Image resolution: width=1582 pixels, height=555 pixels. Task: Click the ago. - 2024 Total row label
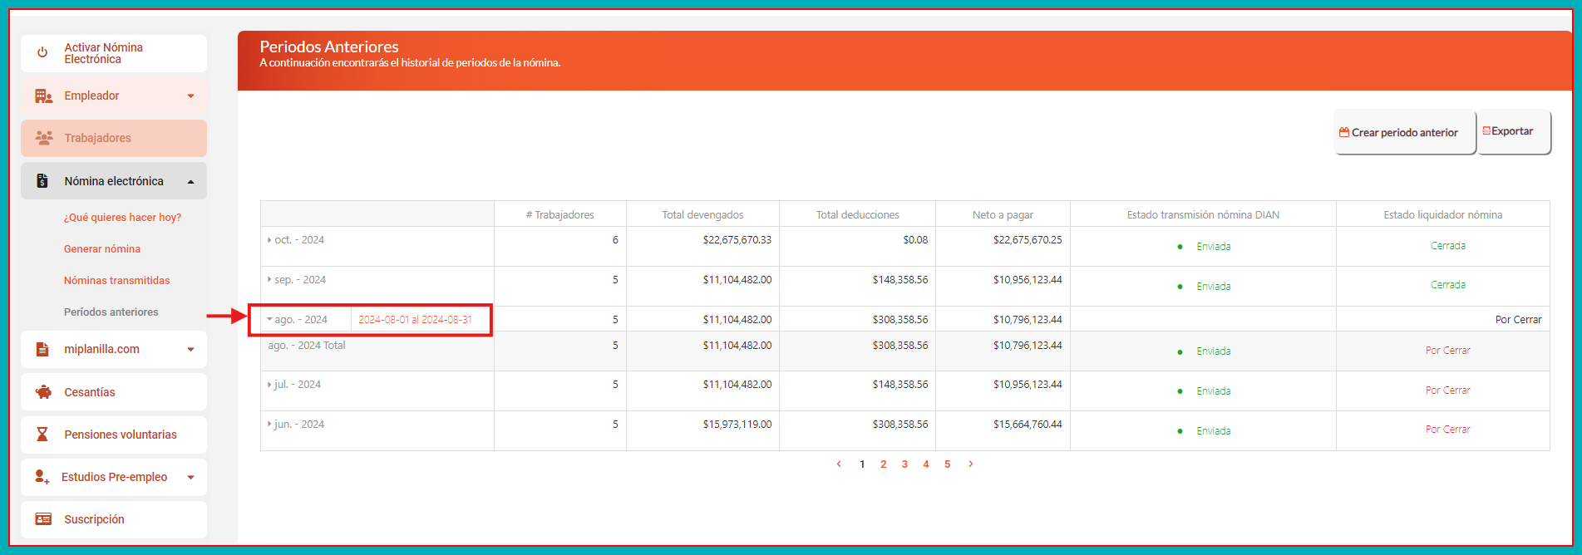tap(307, 346)
